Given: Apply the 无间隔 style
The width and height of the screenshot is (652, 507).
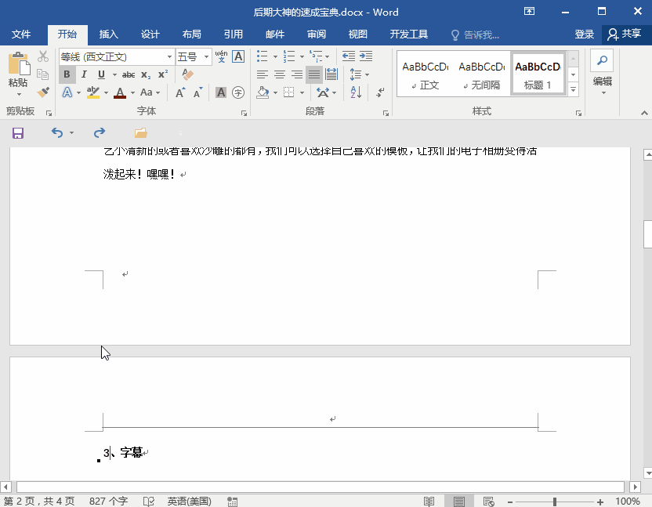Looking at the screenshot, I should [481, 74].
